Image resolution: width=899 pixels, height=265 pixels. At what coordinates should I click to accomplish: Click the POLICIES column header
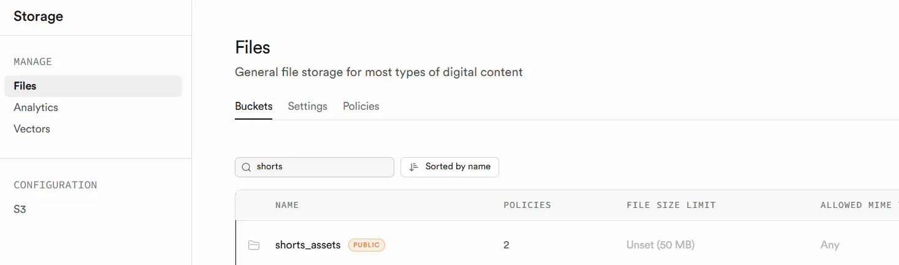click(x=527, y=205)
